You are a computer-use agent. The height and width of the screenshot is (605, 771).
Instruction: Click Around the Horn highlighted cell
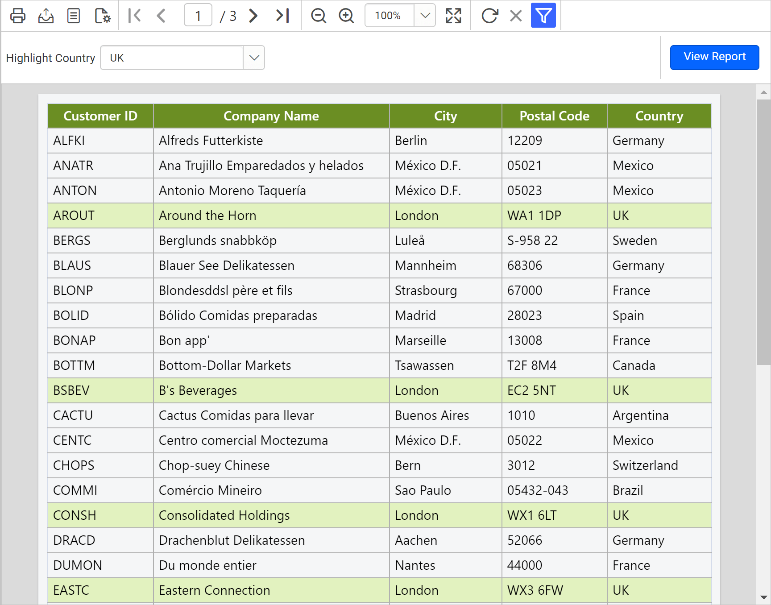(x=271, y=215)
